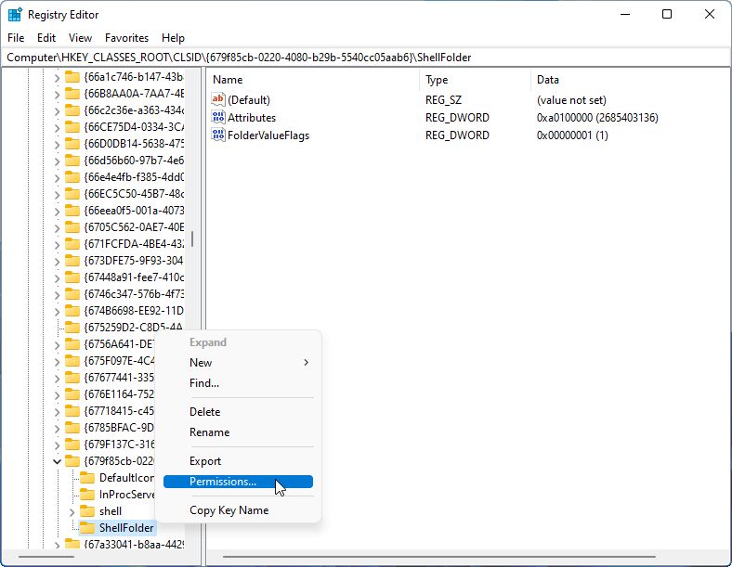Click folder icon of {671FCFDA-4BE4 key
This screenshot has width=732, height=567.
coord(72,244)
